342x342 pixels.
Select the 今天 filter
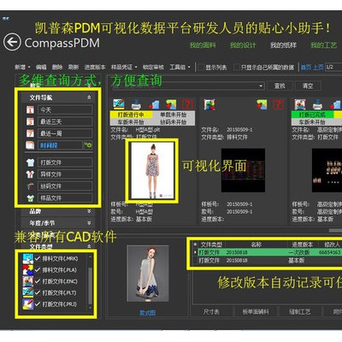(65, 109)
